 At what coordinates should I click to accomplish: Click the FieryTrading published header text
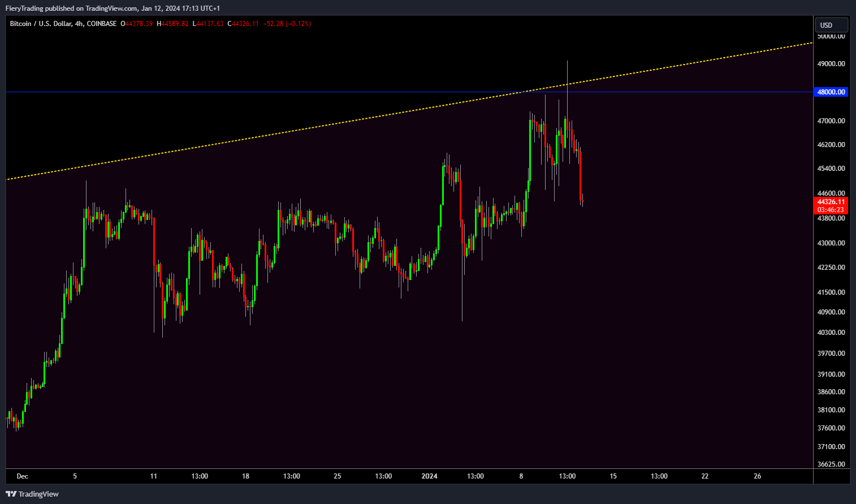113,8
